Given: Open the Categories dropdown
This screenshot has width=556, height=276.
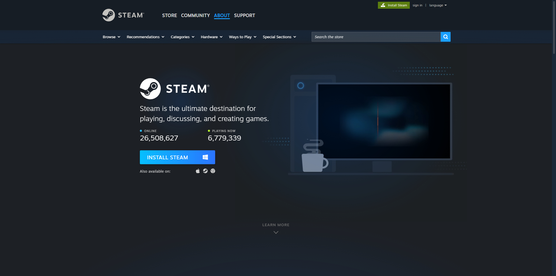Looking at the screenshot, I should click(x=182, y=37).
